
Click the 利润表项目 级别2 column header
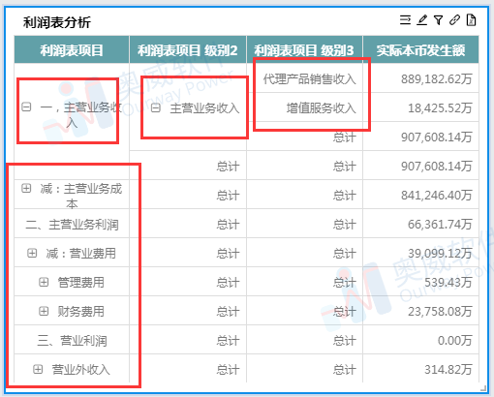point(188,50)
